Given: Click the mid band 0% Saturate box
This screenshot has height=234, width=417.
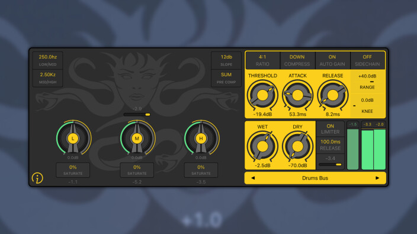Looking at the screenshot, I should point(137,170).
